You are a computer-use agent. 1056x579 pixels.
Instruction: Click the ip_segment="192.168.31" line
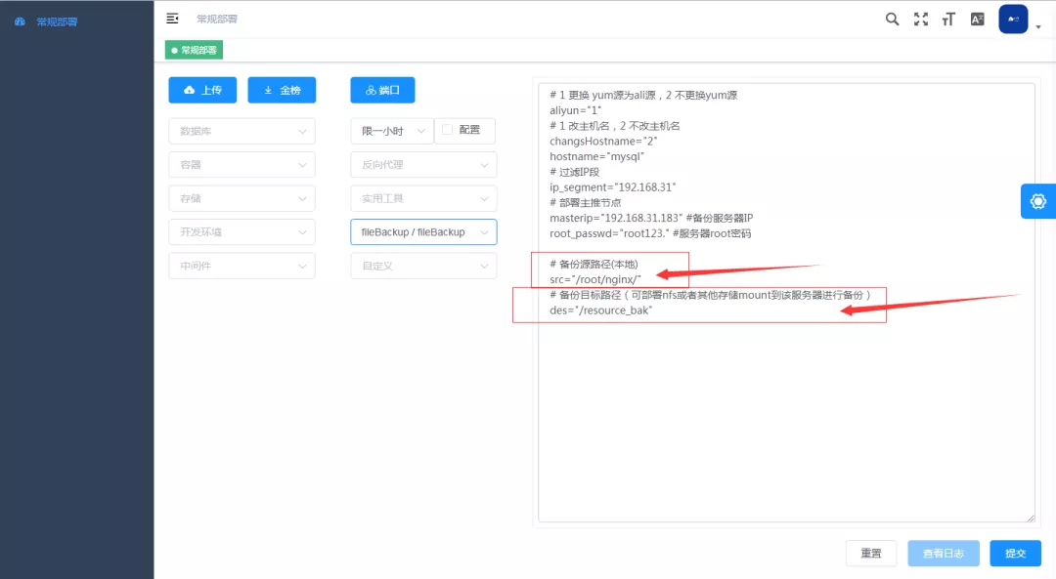[x=612, y=187]
